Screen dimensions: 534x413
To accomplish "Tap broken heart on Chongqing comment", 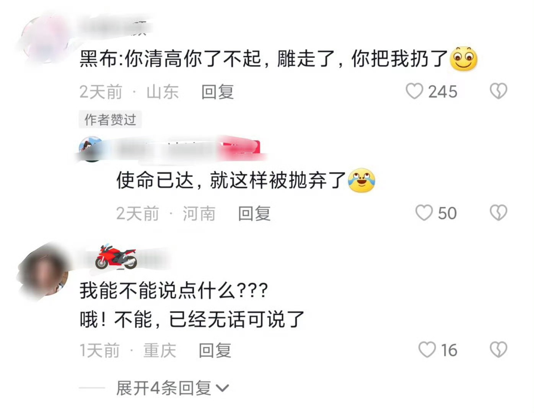I will tap(498, 350).
